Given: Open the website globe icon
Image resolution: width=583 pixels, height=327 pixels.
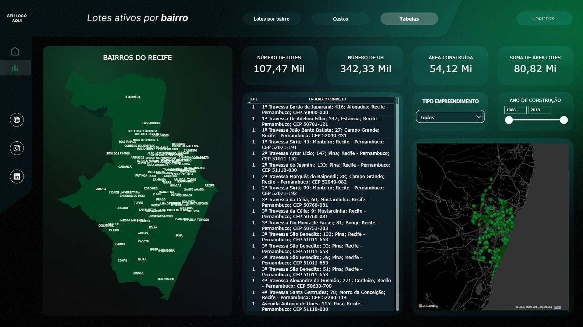Looking at the screenshot, I should click(17, 120).
